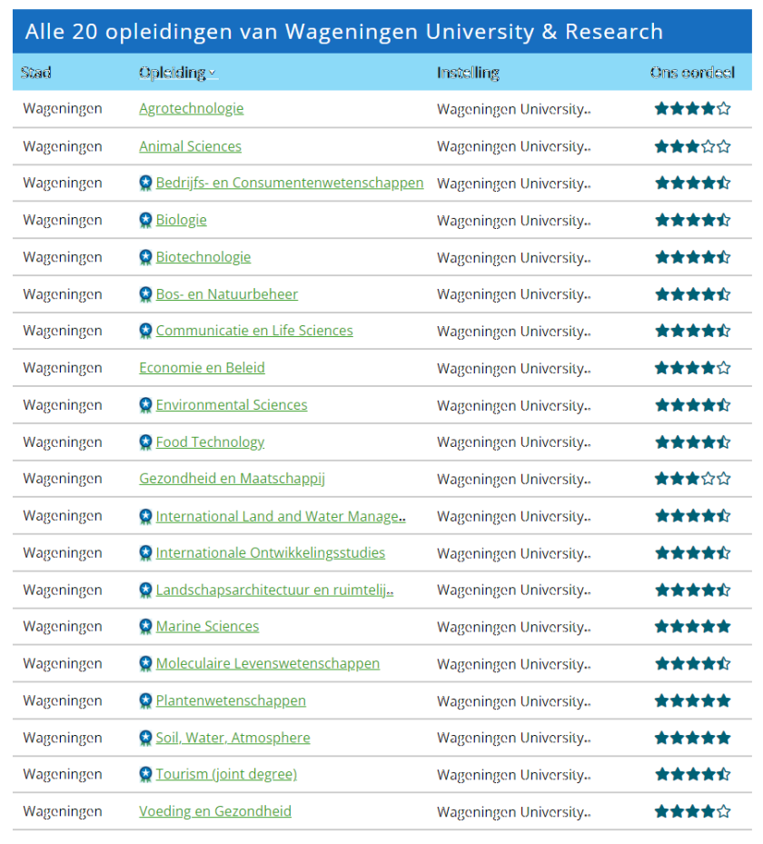Open the Internationale Ontwikkelingsstudies link
Viewport: 763px width, 844px height.
tap(271, 553)
